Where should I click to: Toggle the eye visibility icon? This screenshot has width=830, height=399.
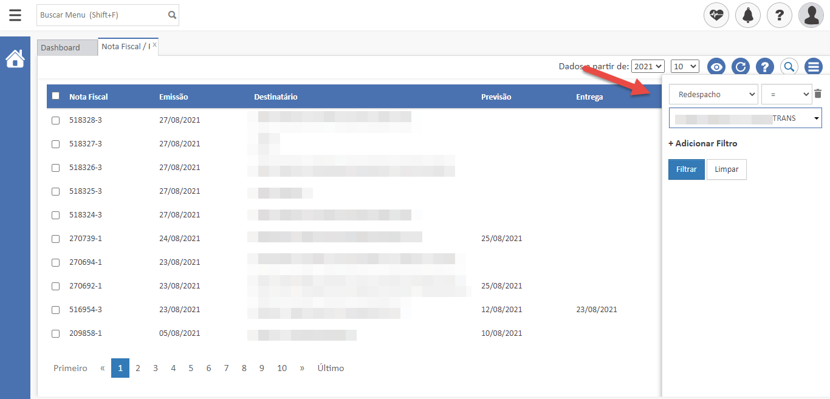coord(717,67)
